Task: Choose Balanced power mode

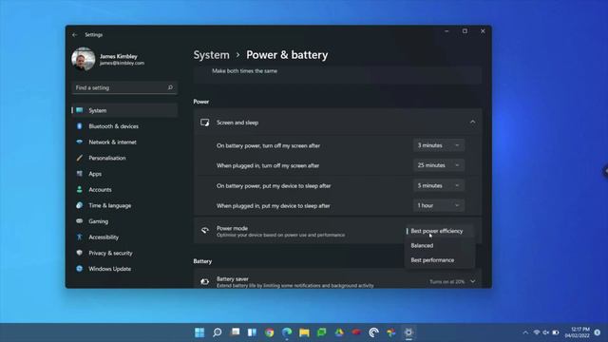Action: (439, 245)
